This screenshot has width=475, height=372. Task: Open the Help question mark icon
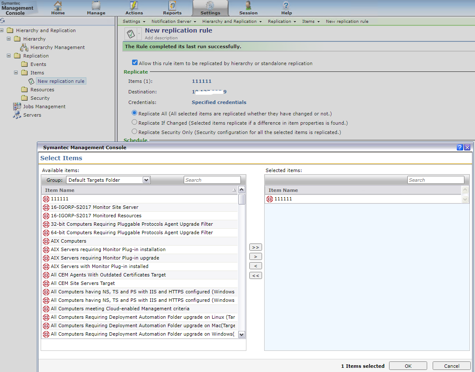click(287, 6)
